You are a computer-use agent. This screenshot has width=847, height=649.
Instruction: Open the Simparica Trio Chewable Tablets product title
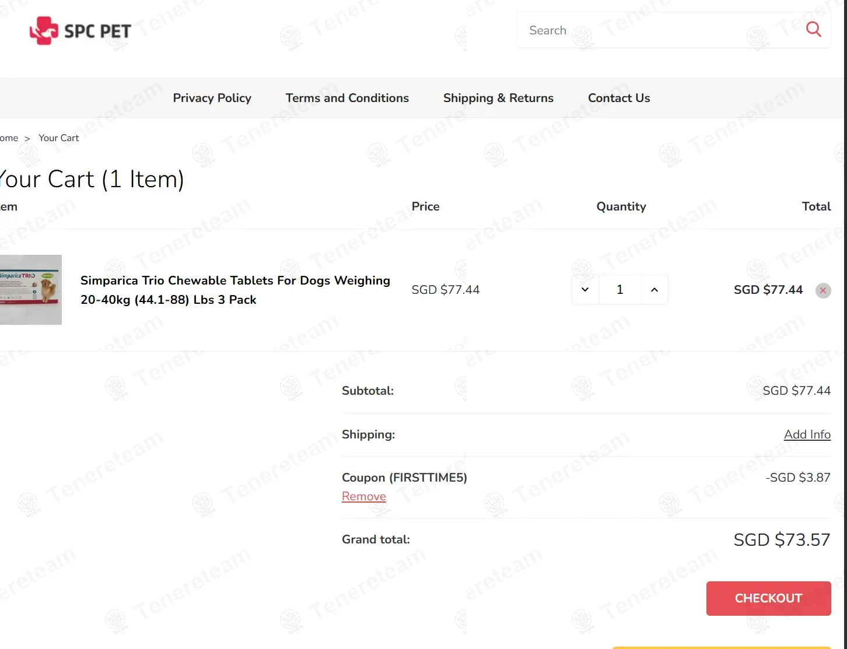pyautogui.click(x=235, y=290)
